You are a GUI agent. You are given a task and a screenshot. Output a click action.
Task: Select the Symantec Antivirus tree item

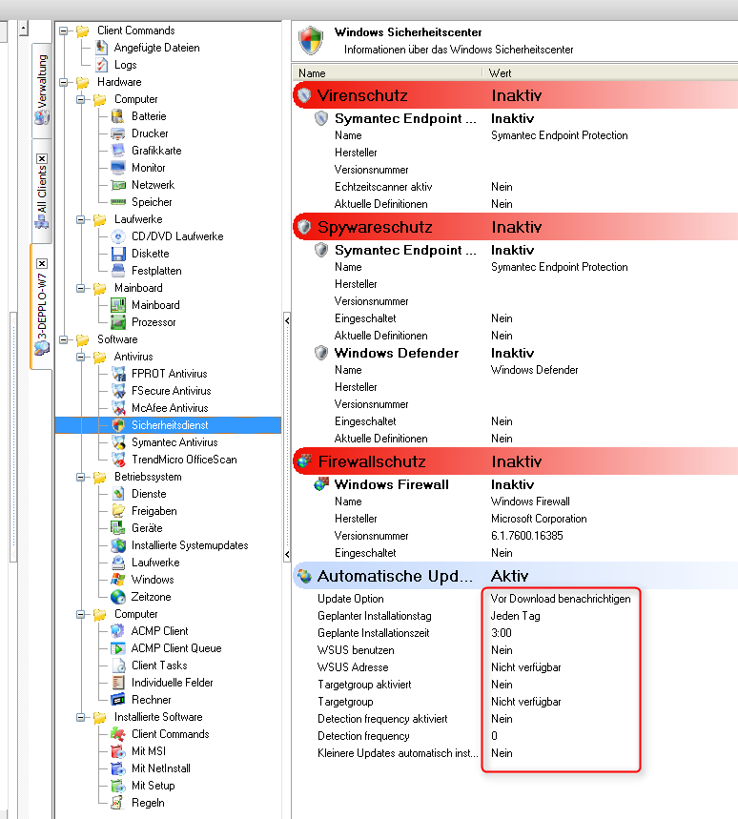point(174,442)
